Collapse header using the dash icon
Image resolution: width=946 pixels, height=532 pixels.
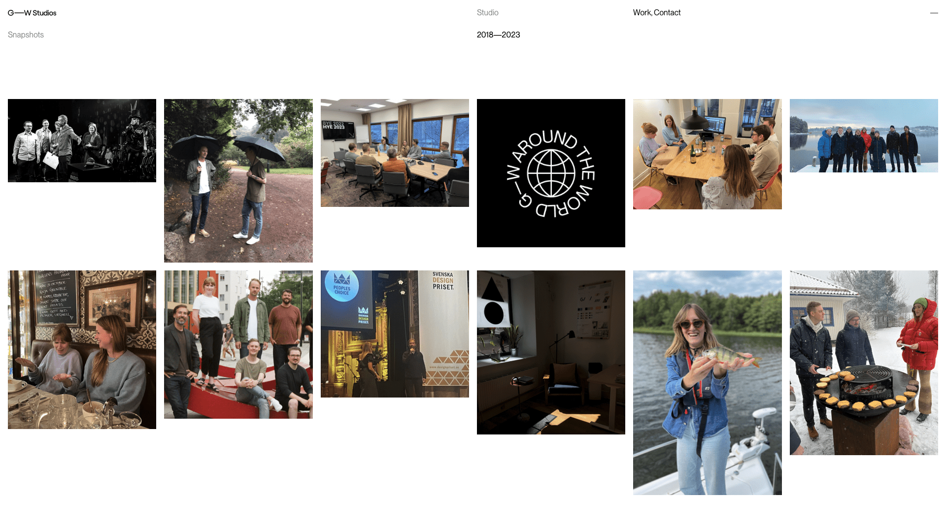click(934, 13)
